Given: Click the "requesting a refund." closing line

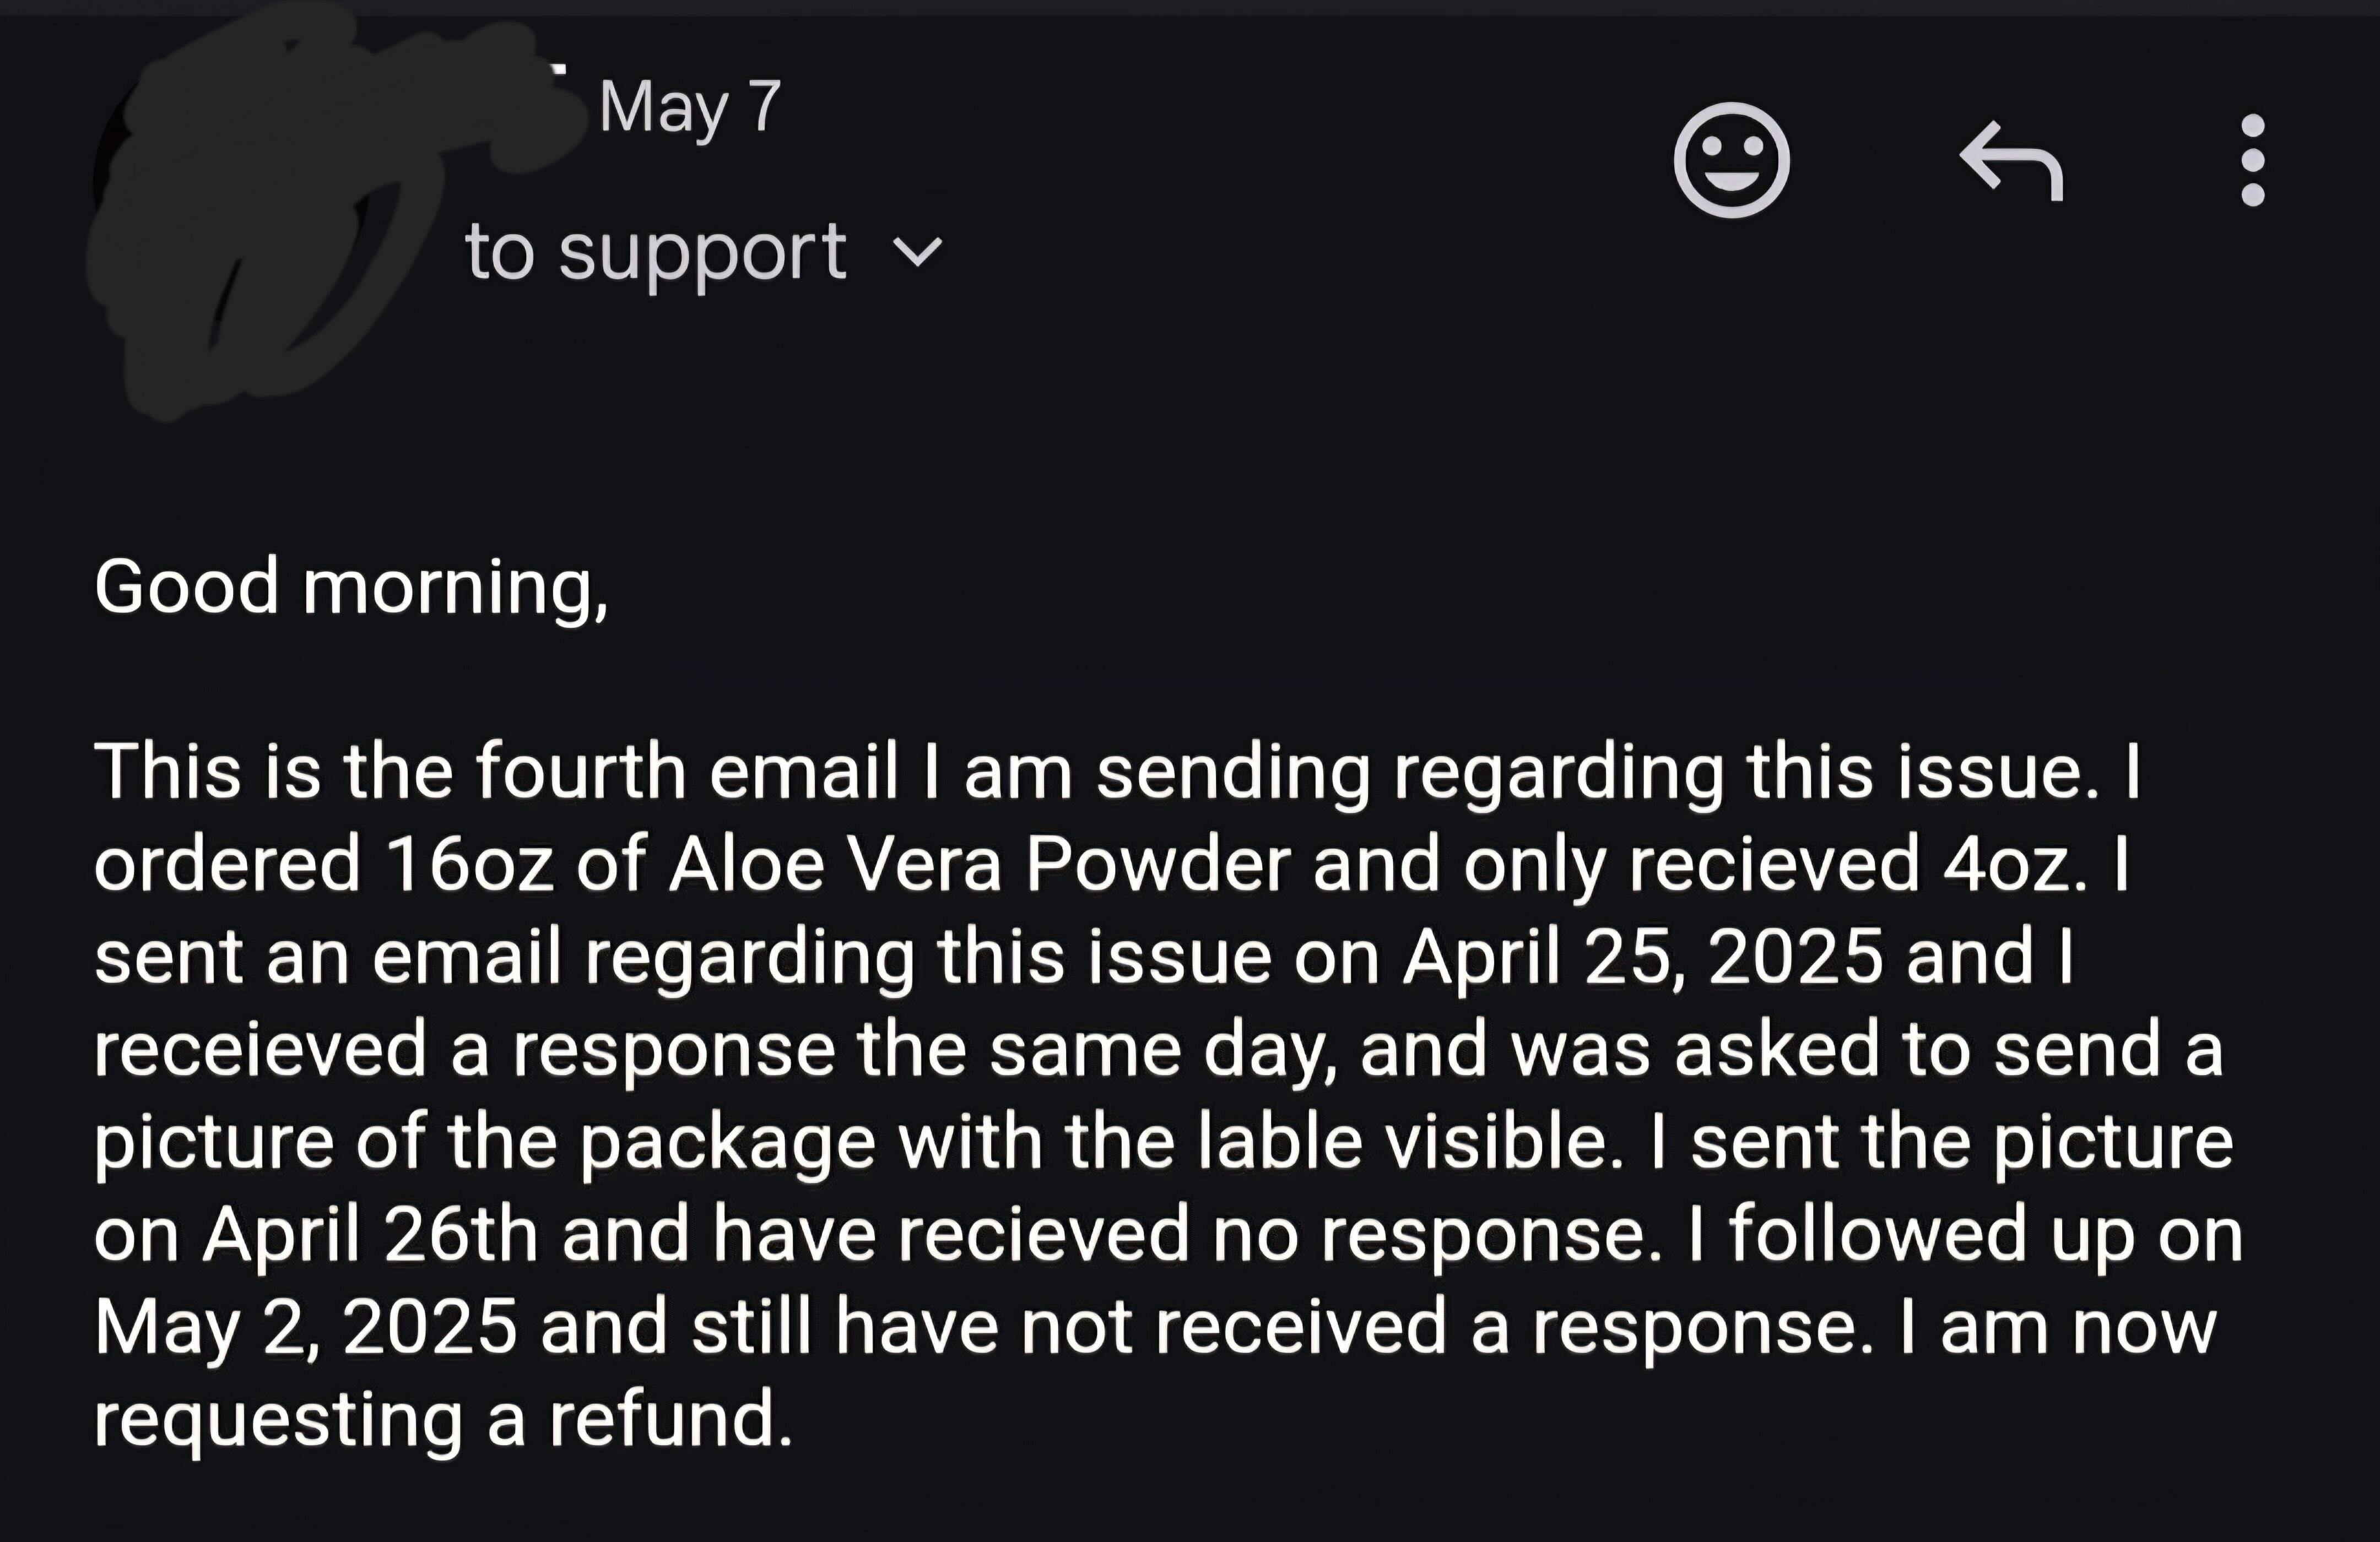Looking at the screenshot, I should (444, 1420).
